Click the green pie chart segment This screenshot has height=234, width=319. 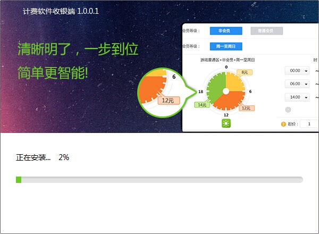(x=216, y=87)
